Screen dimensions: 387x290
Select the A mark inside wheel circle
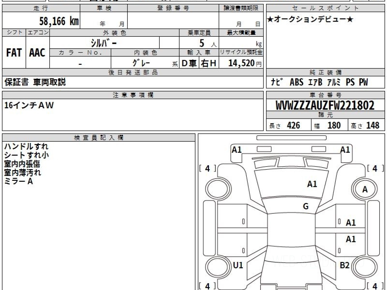pyautogui.click(x=365, y=190)
